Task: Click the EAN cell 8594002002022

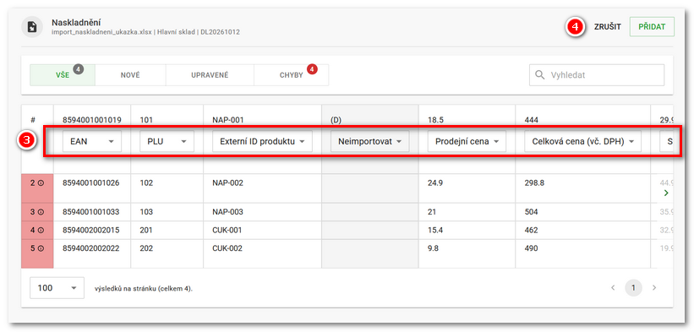Action: coord(91,248)
